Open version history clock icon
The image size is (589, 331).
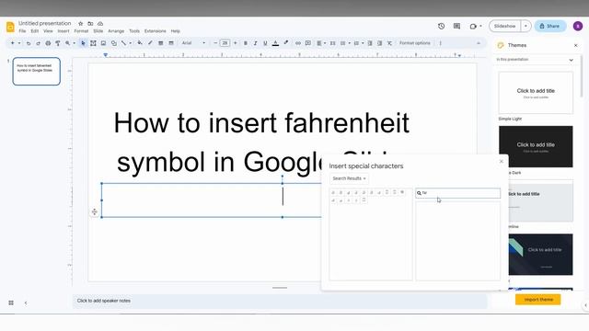[x=442, y=26]
